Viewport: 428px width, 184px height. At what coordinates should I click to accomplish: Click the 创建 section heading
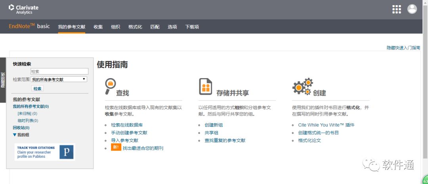point(319,93)
